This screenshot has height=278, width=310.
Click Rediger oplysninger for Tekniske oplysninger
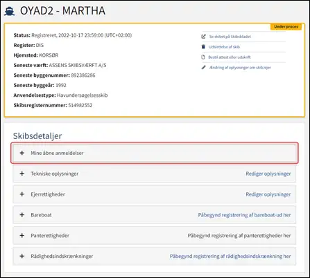click(x=268, y=174)
